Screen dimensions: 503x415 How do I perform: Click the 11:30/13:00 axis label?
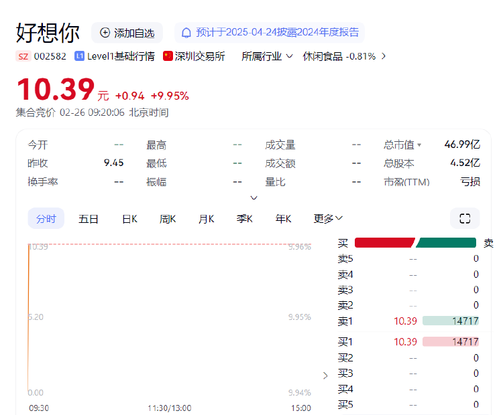(x=170, y=408)
